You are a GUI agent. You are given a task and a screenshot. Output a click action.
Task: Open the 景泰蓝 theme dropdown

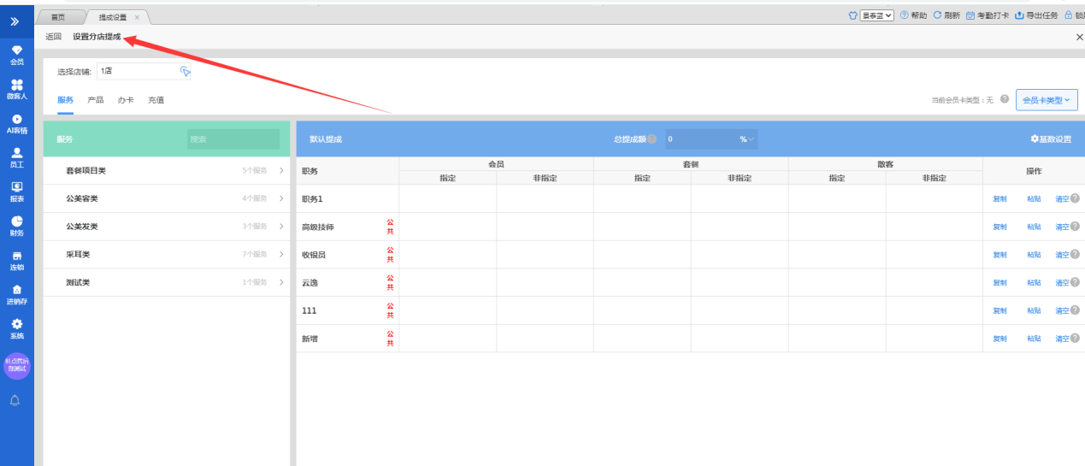coord(877,15)
